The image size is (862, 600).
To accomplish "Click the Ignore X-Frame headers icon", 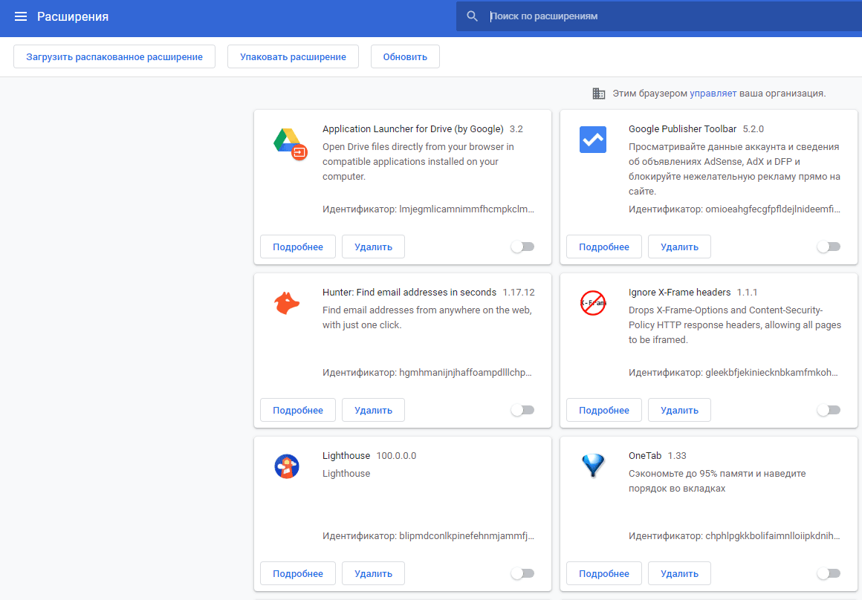I will coord(593,303).
